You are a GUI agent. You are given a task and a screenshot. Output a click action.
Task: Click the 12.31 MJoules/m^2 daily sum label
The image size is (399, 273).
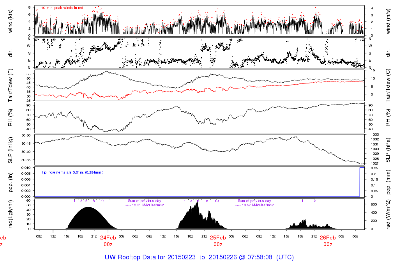[x=145, y=205]
